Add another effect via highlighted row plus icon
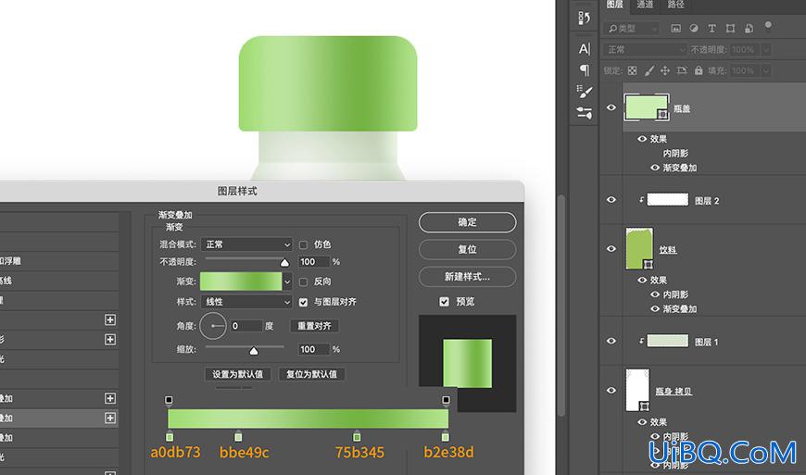 110,418
